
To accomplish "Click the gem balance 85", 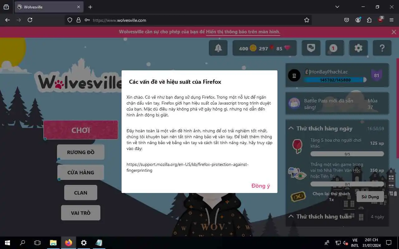I will point(283,48).
